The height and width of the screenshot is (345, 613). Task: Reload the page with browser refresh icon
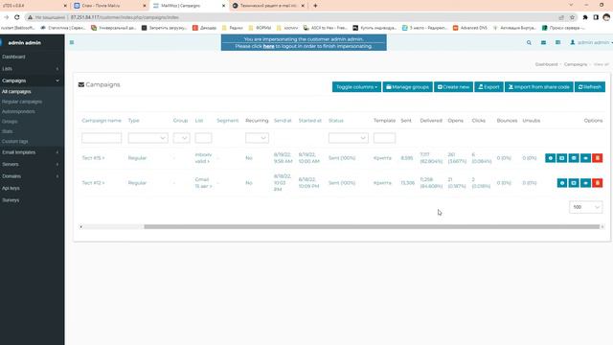click(x=17, y=17)
